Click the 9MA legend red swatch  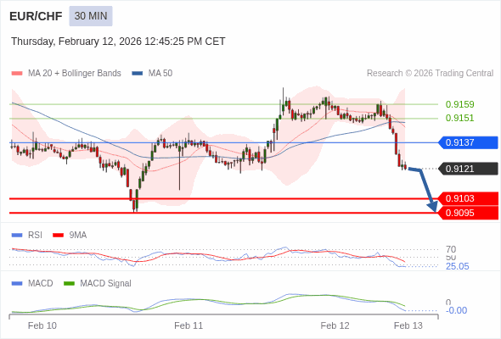pyautogui.click(x=58, y=236)
